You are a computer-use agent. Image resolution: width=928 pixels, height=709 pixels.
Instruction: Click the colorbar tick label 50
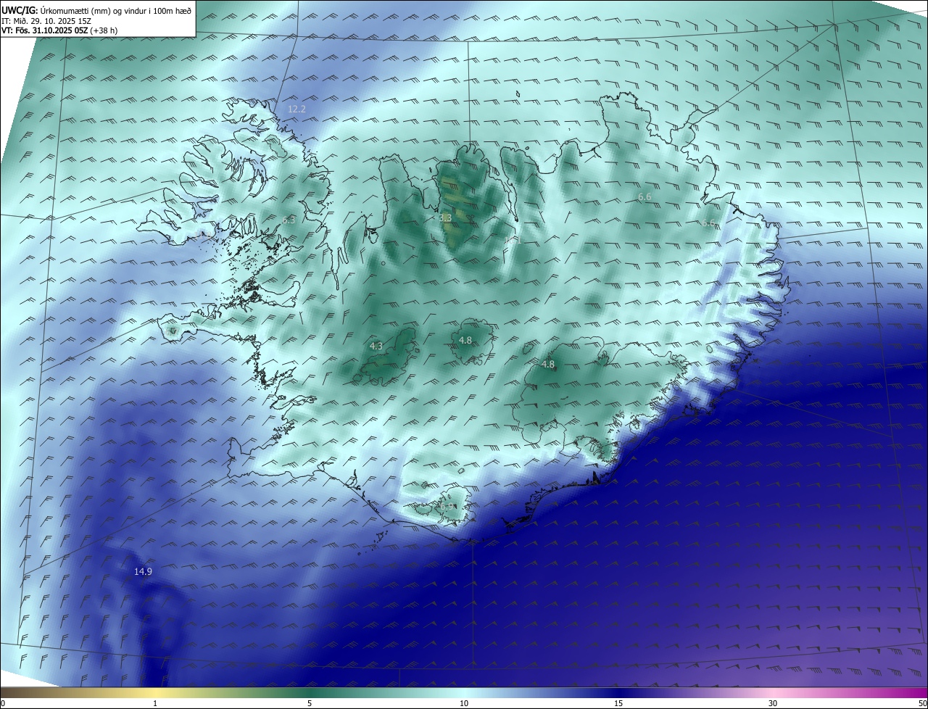click(923, 703)
